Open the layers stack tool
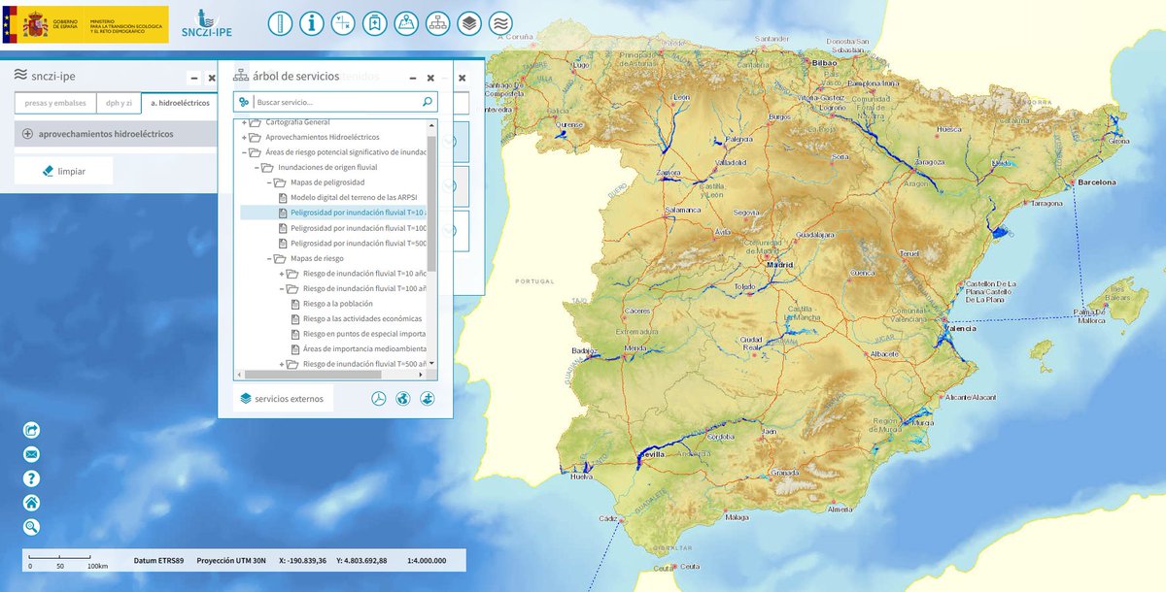This screenshot has width=1166, height=592. (469, 23)
